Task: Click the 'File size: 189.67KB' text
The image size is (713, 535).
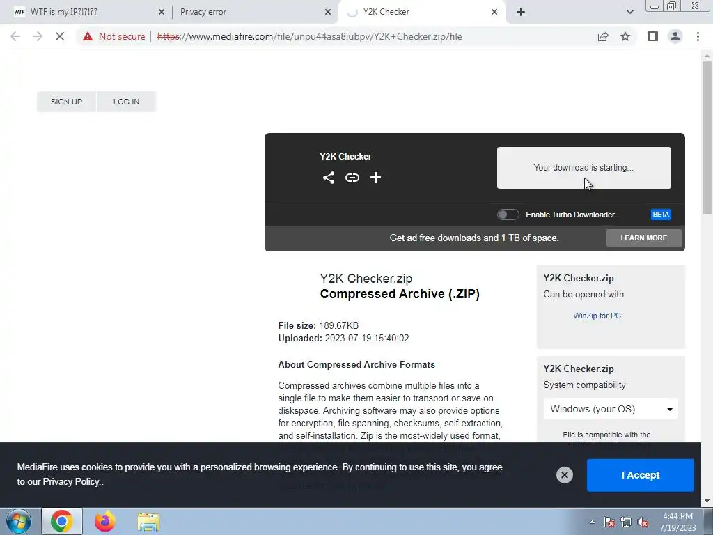Action: point(318,326)
